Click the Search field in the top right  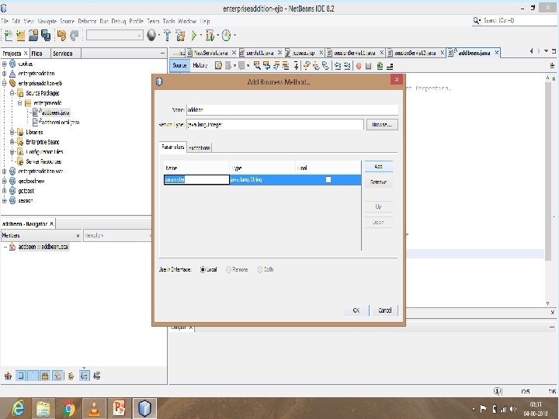click(515, 20)
